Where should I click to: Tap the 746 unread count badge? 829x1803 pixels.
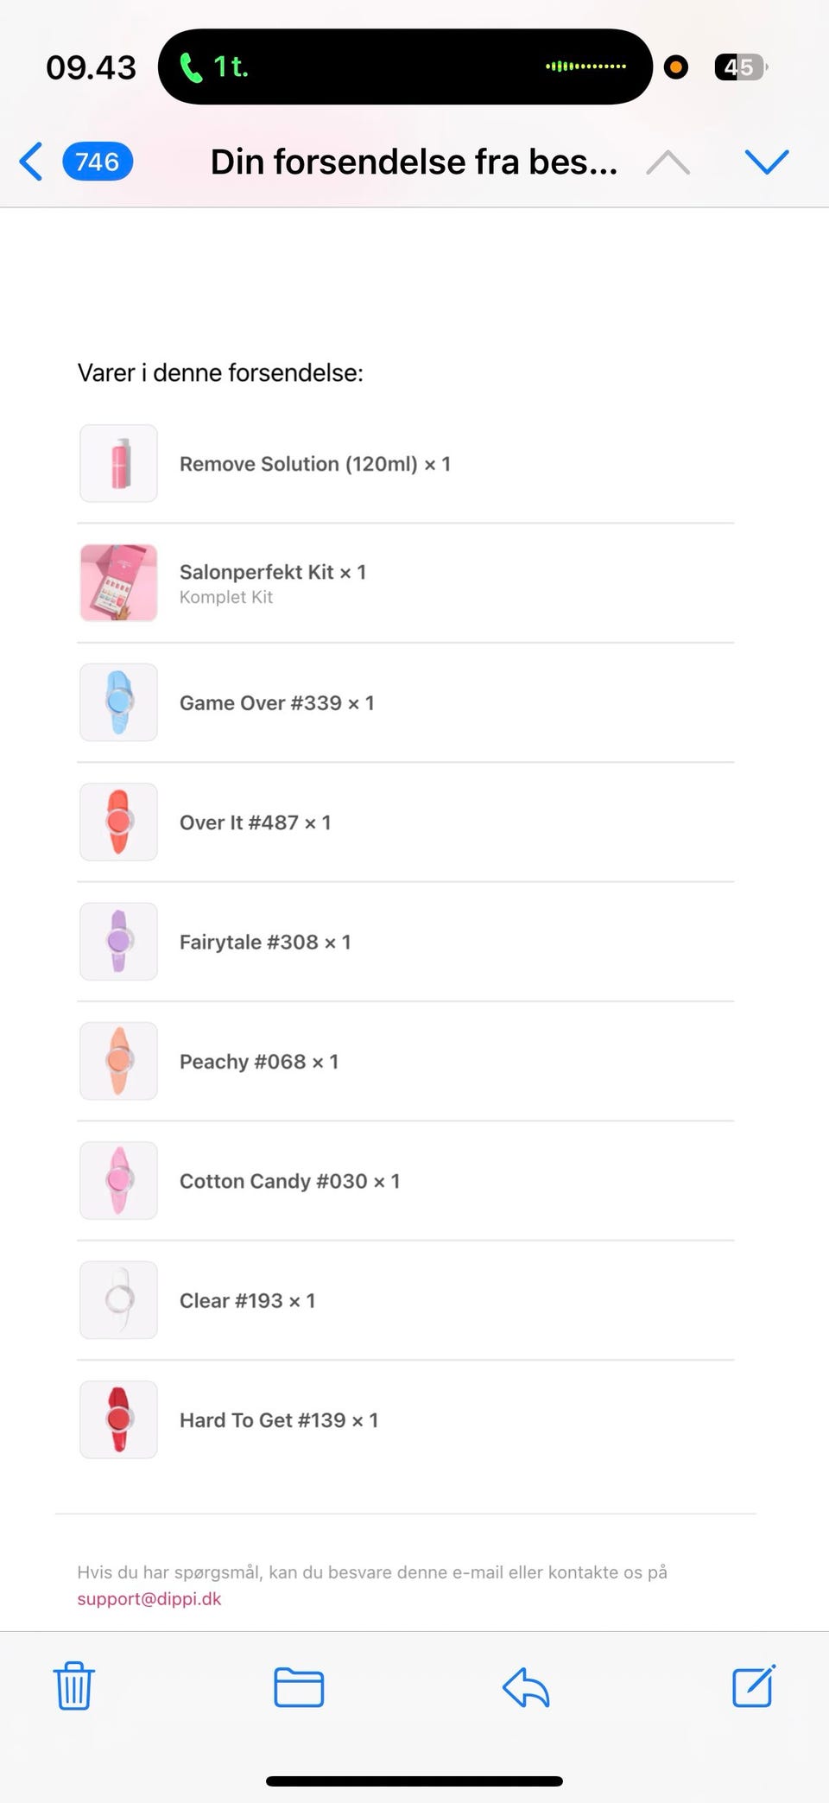(98, 162)
